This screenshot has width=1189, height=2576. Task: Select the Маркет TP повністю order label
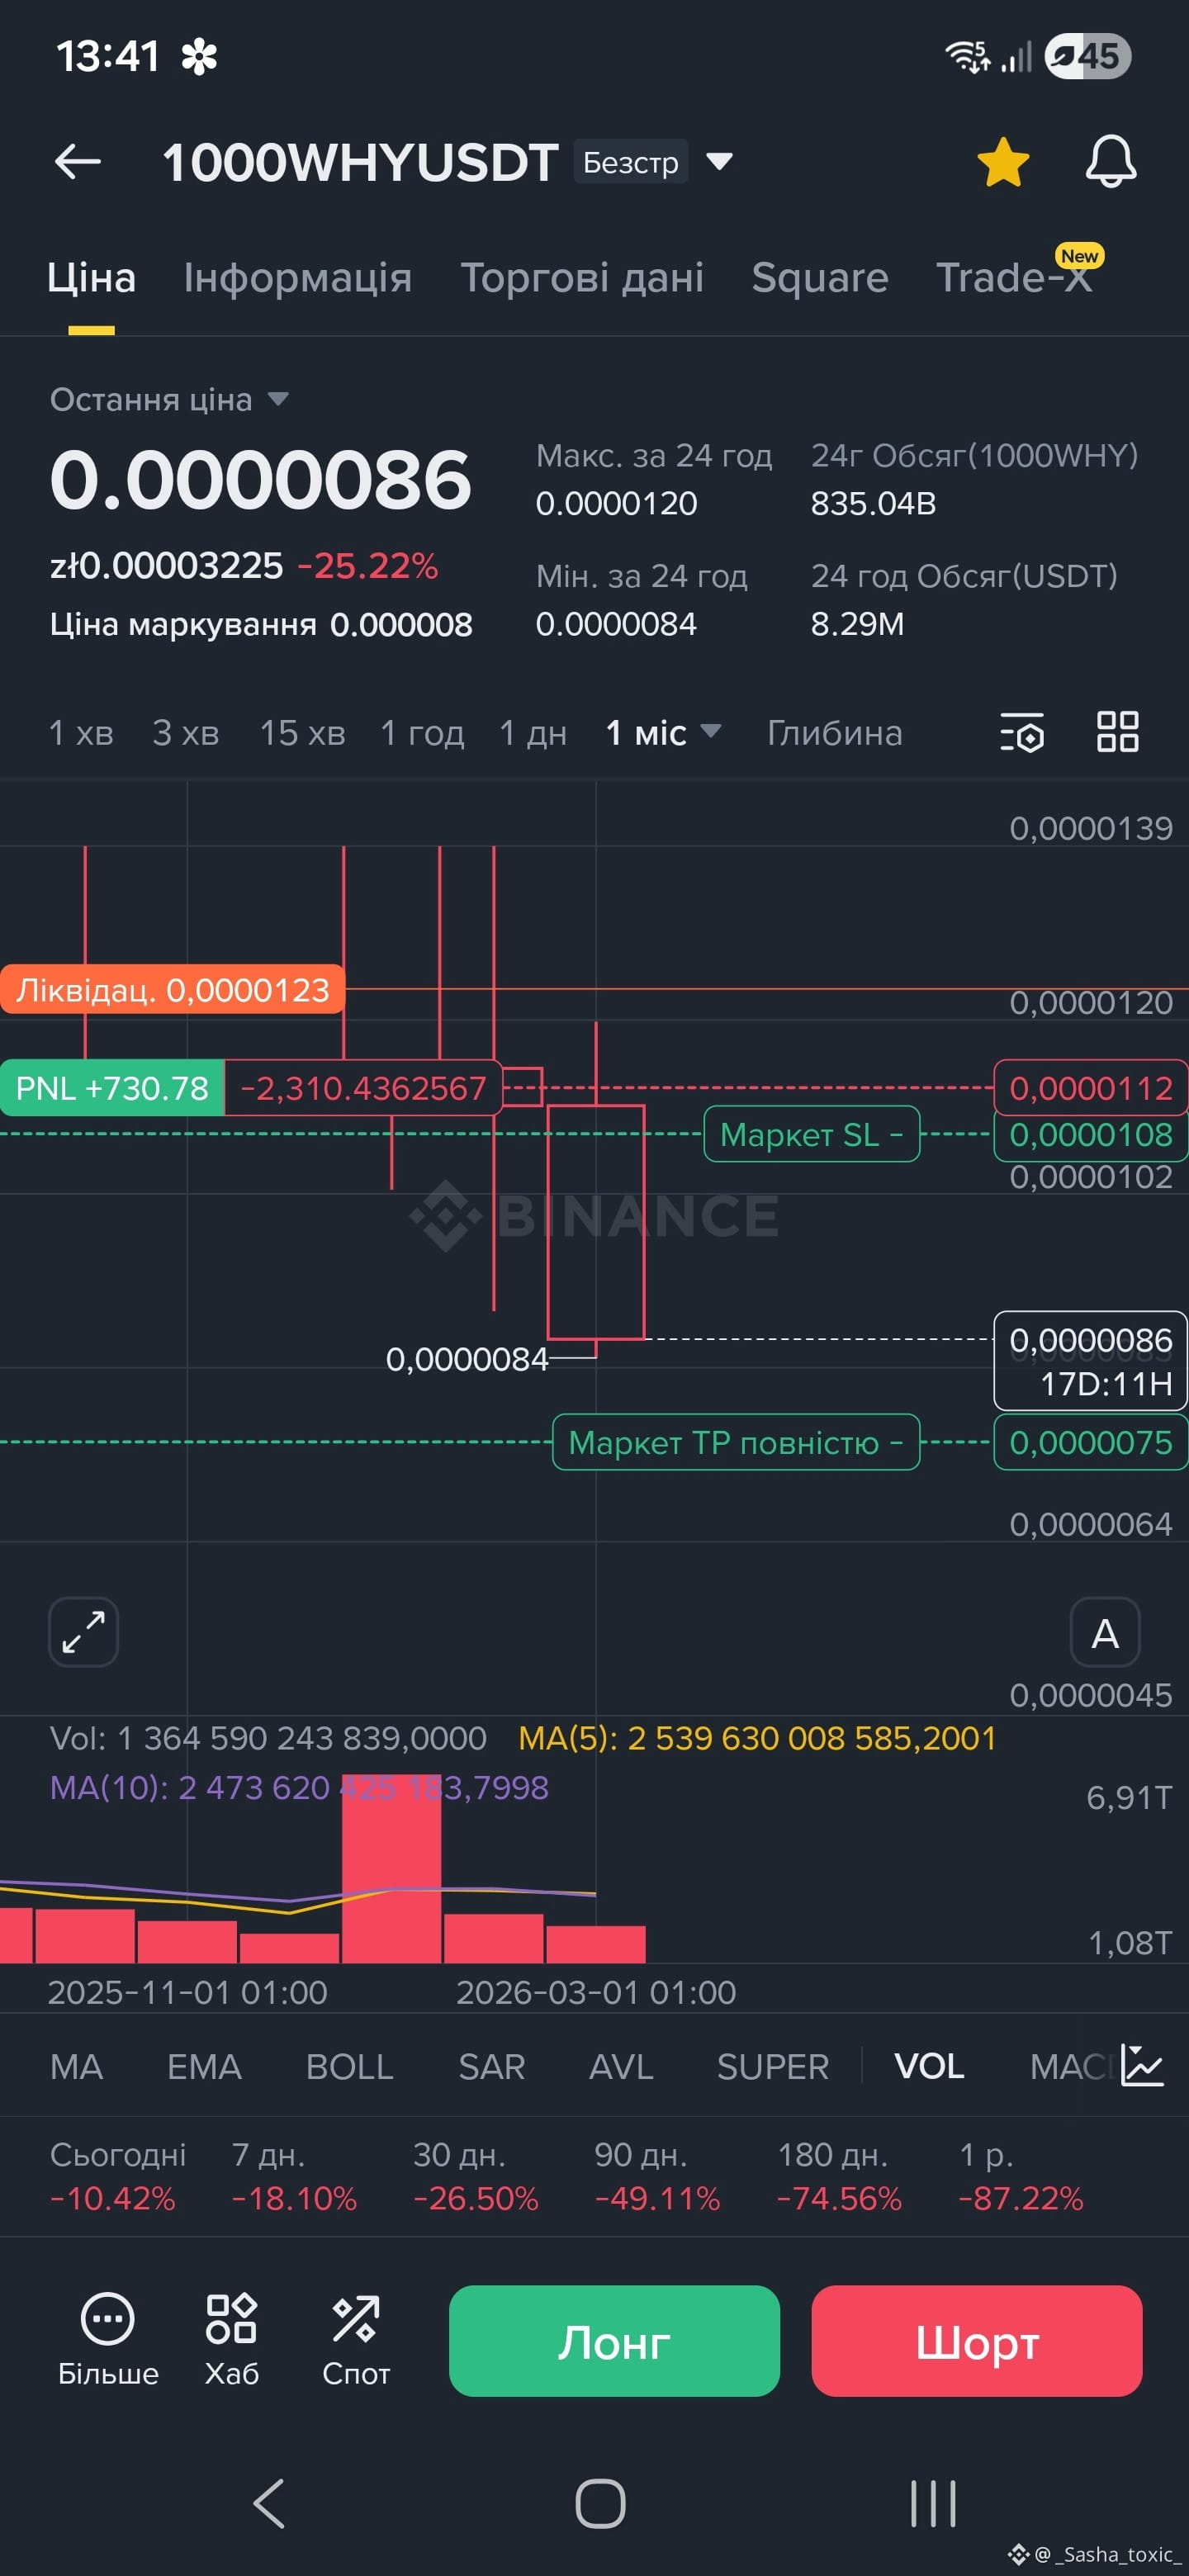(736, 1442)
